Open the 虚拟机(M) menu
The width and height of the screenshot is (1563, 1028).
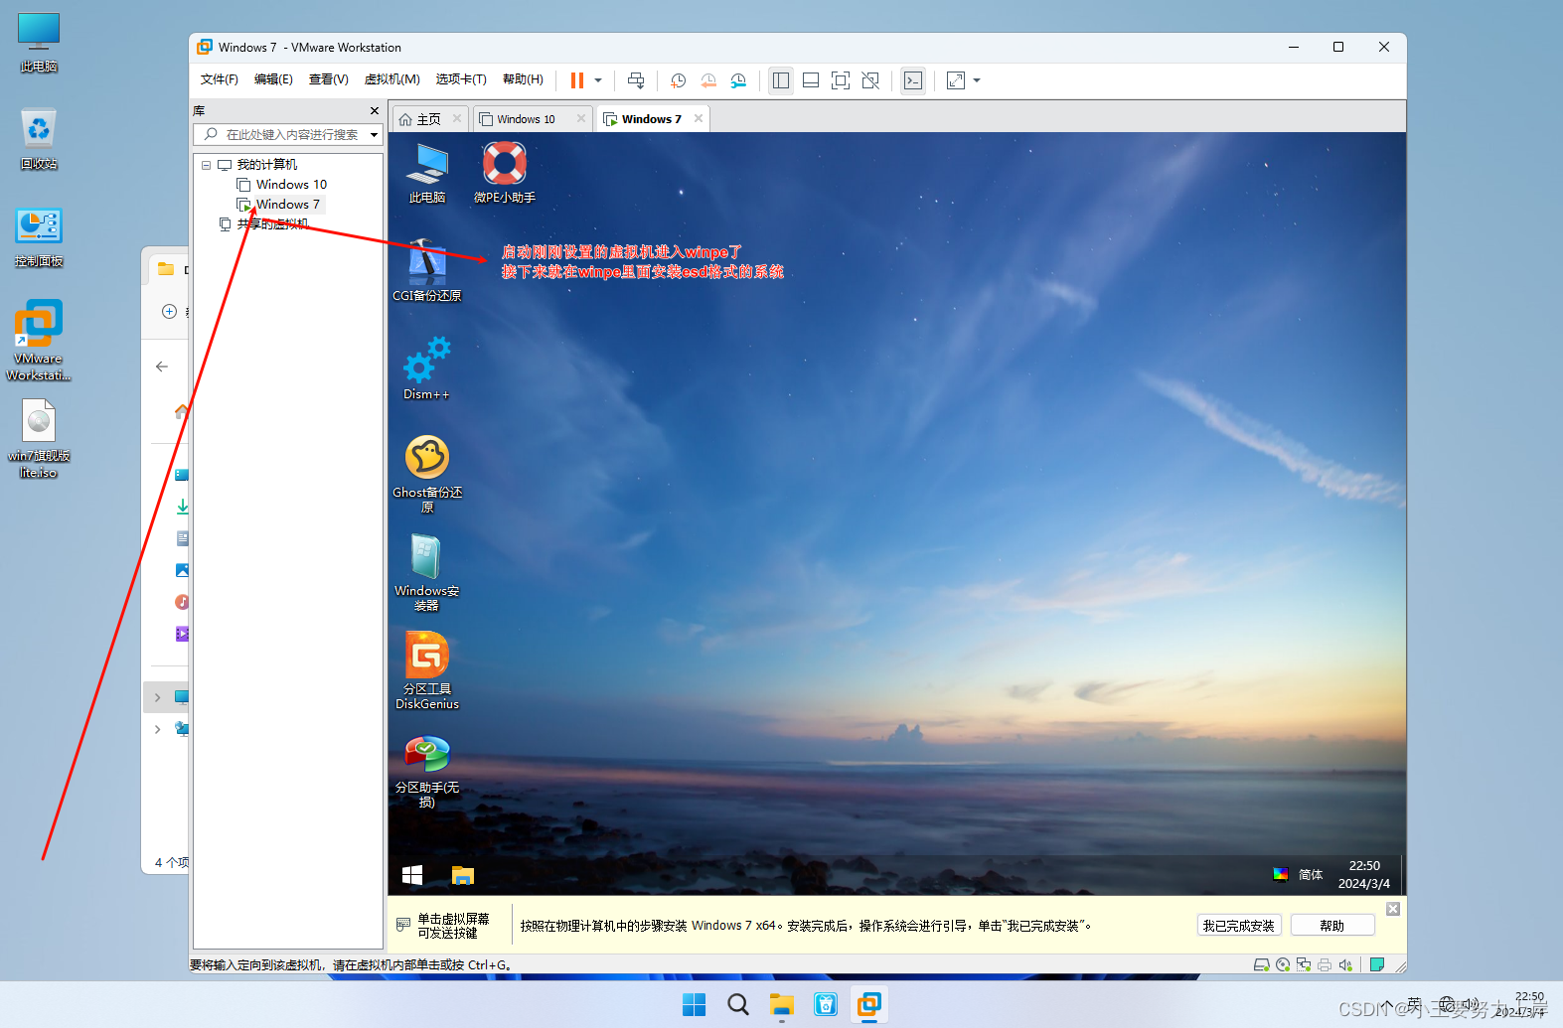(x=392, y=79)
